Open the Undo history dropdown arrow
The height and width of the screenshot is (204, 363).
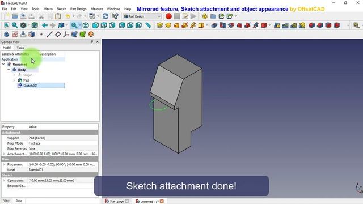[73, 16]
